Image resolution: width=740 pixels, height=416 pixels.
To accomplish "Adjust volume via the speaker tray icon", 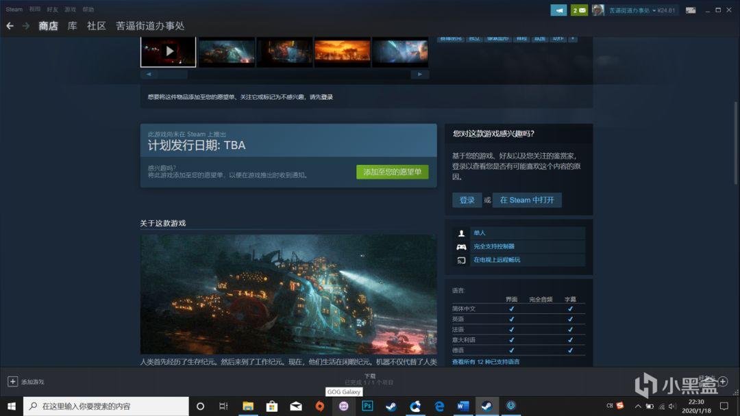I will pyautogui.click(x=672, y=406).
